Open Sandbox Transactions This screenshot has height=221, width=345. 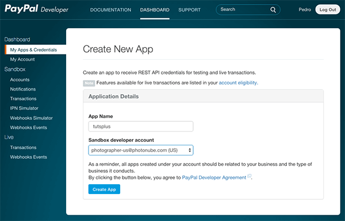click(23, 99)
